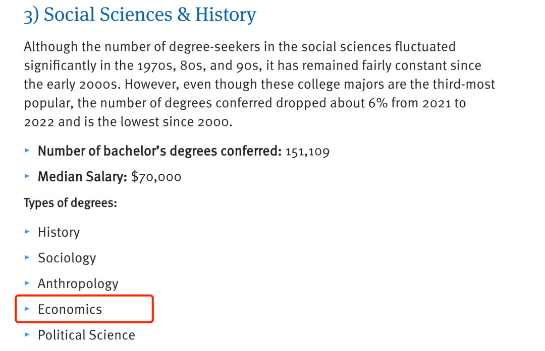Click the Number of bachelor's degrees conferred label
Viewport: 545px width, 351px height.
[159, 151]
